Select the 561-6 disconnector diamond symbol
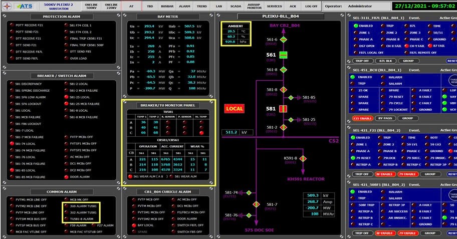This screenshot has height=239, width=457. (x=283, y=40)
